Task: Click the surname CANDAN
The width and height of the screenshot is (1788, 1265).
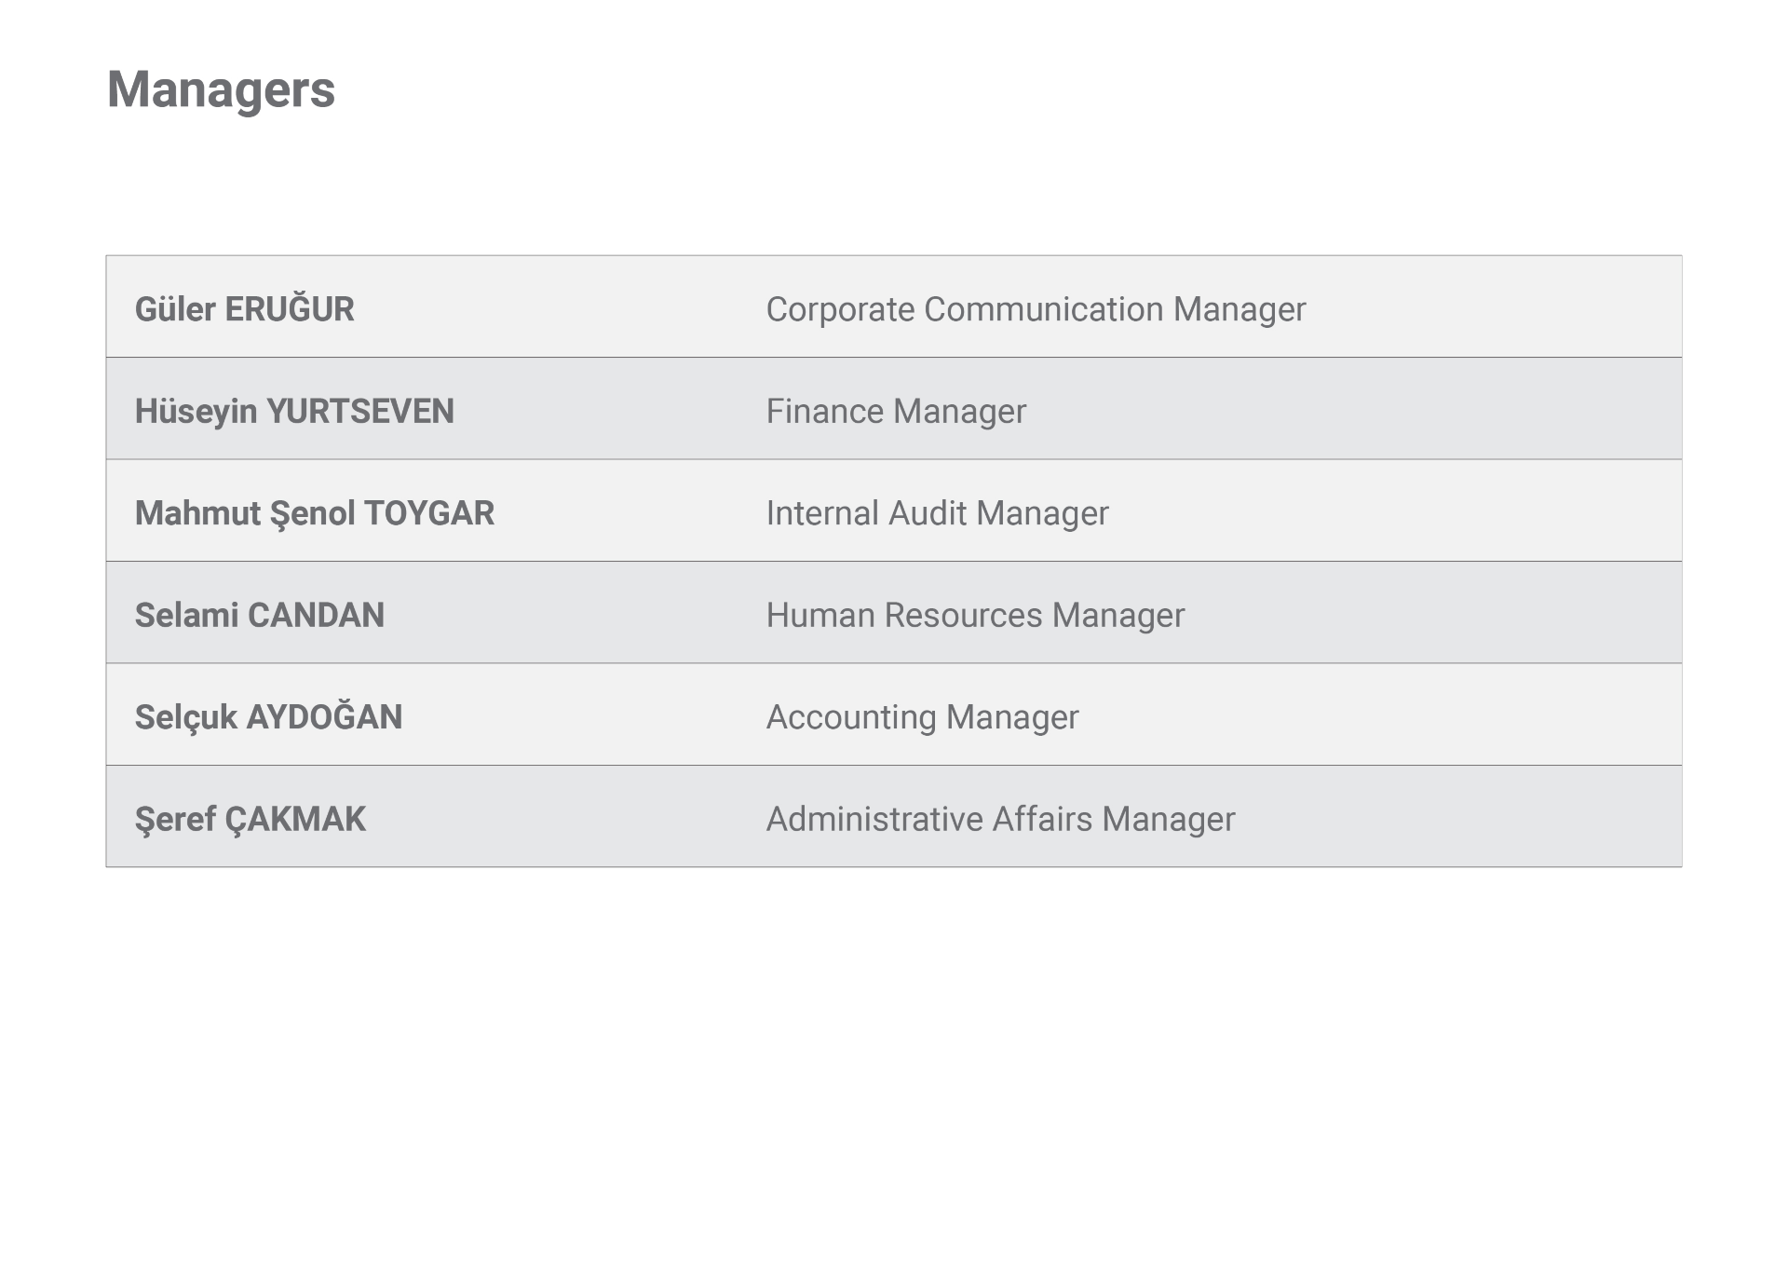Action: coord(316,615)
